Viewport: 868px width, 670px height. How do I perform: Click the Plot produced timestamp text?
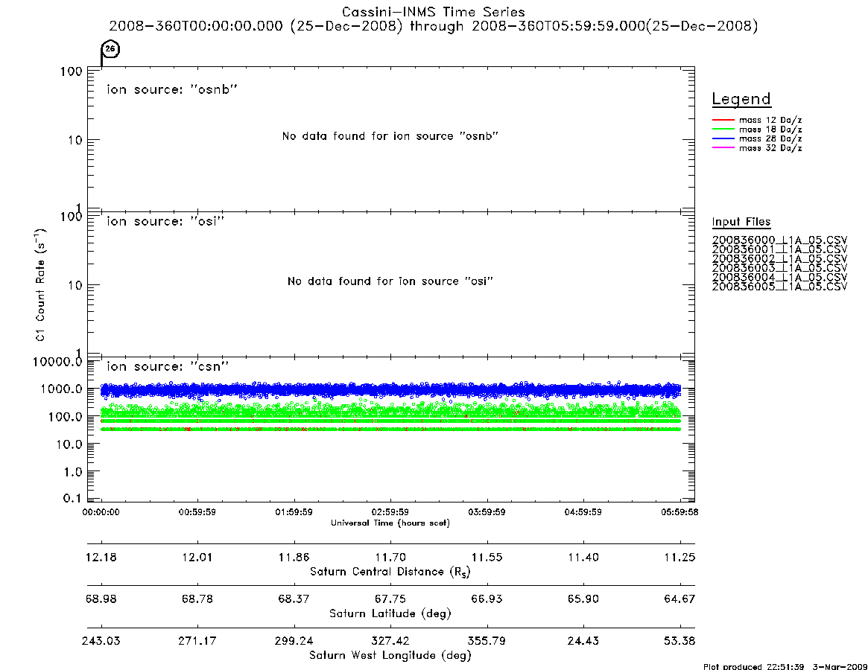(785, 666)
